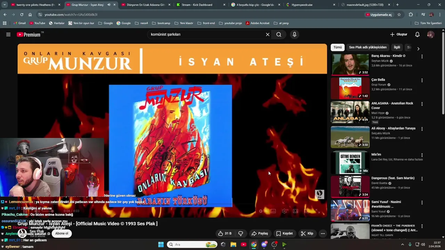
Task: Subscribe with Abone ol button
Action: coord(62,233)
